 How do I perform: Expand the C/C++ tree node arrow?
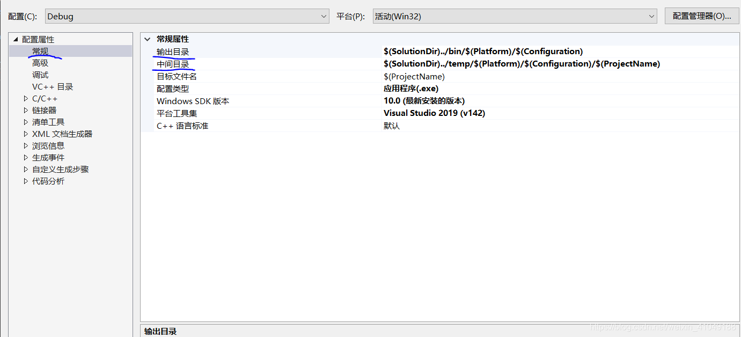26,99
